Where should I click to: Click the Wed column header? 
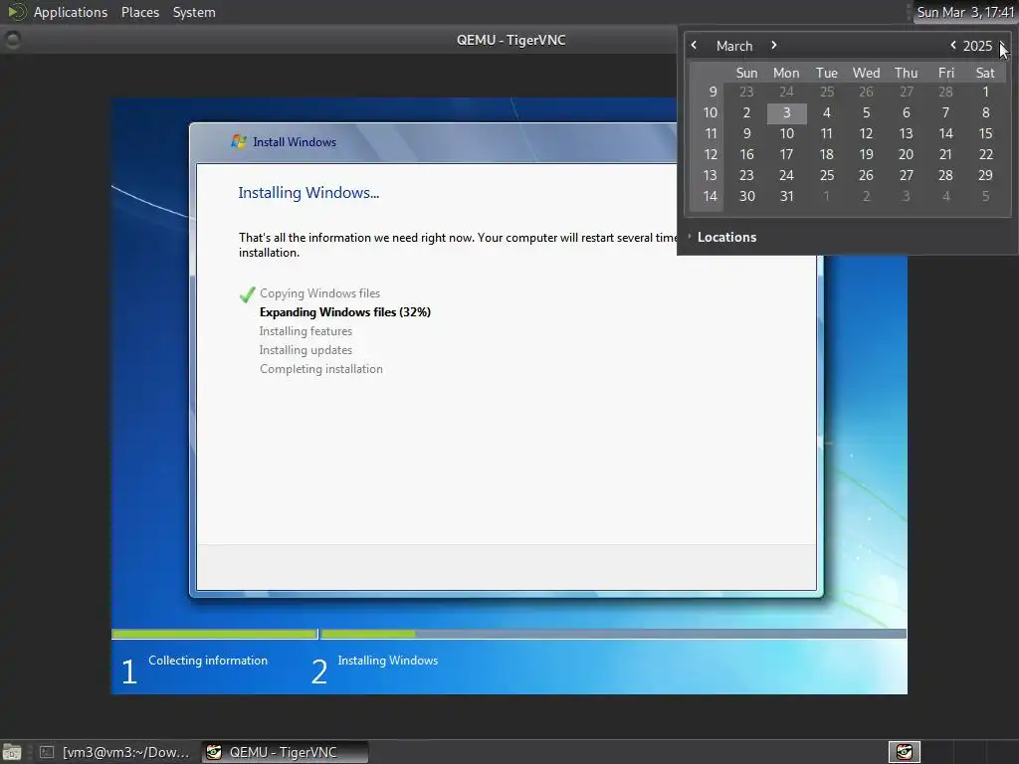[x=867, y=73]
